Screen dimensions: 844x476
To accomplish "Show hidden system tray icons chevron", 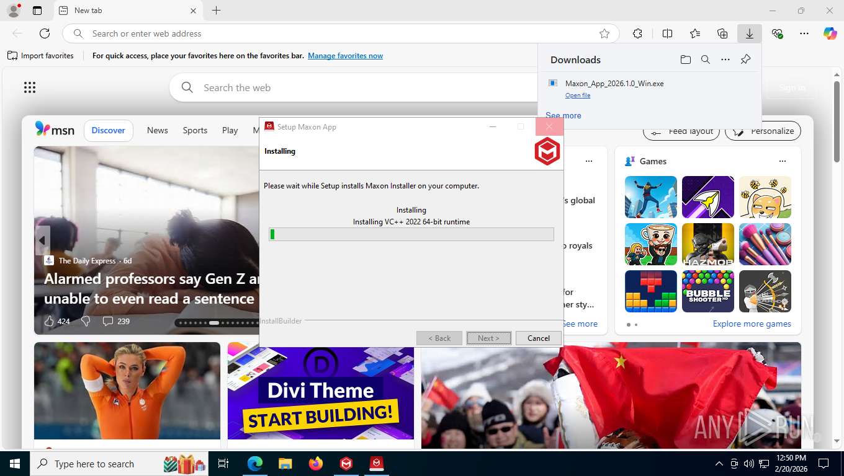I will 719,464.
